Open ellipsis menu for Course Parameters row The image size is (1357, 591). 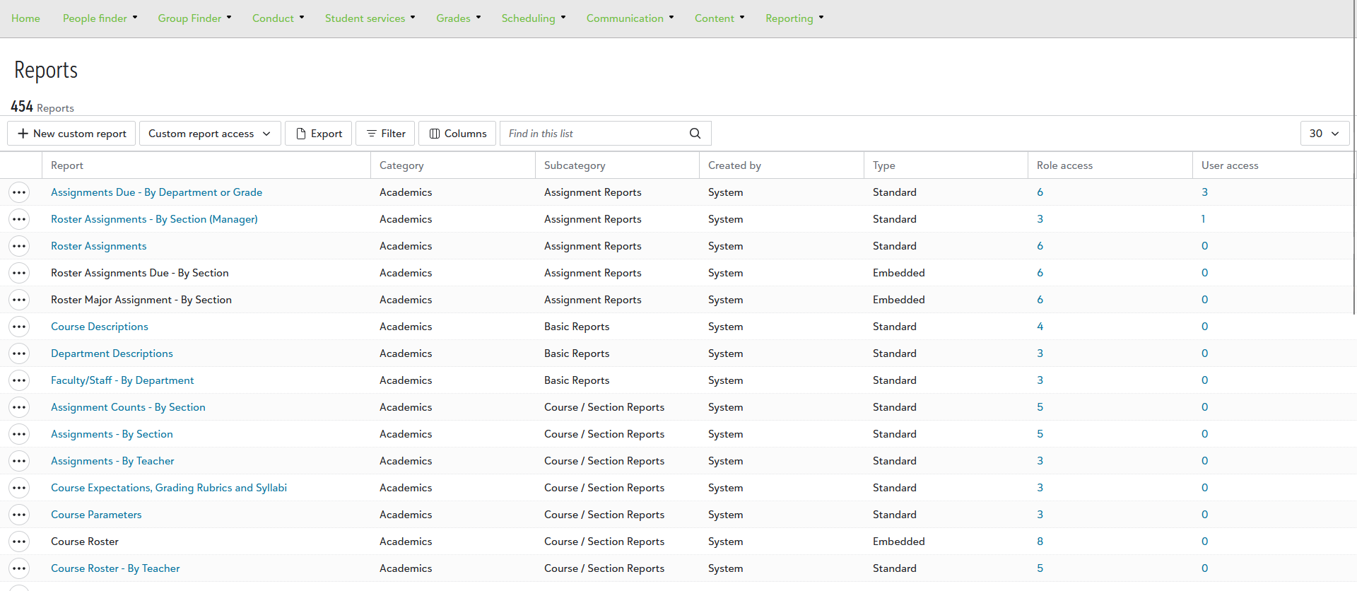point(19,515)
